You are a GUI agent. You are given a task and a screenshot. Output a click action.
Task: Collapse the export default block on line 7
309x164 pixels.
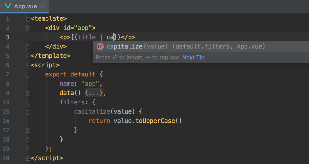click(28, 75)
